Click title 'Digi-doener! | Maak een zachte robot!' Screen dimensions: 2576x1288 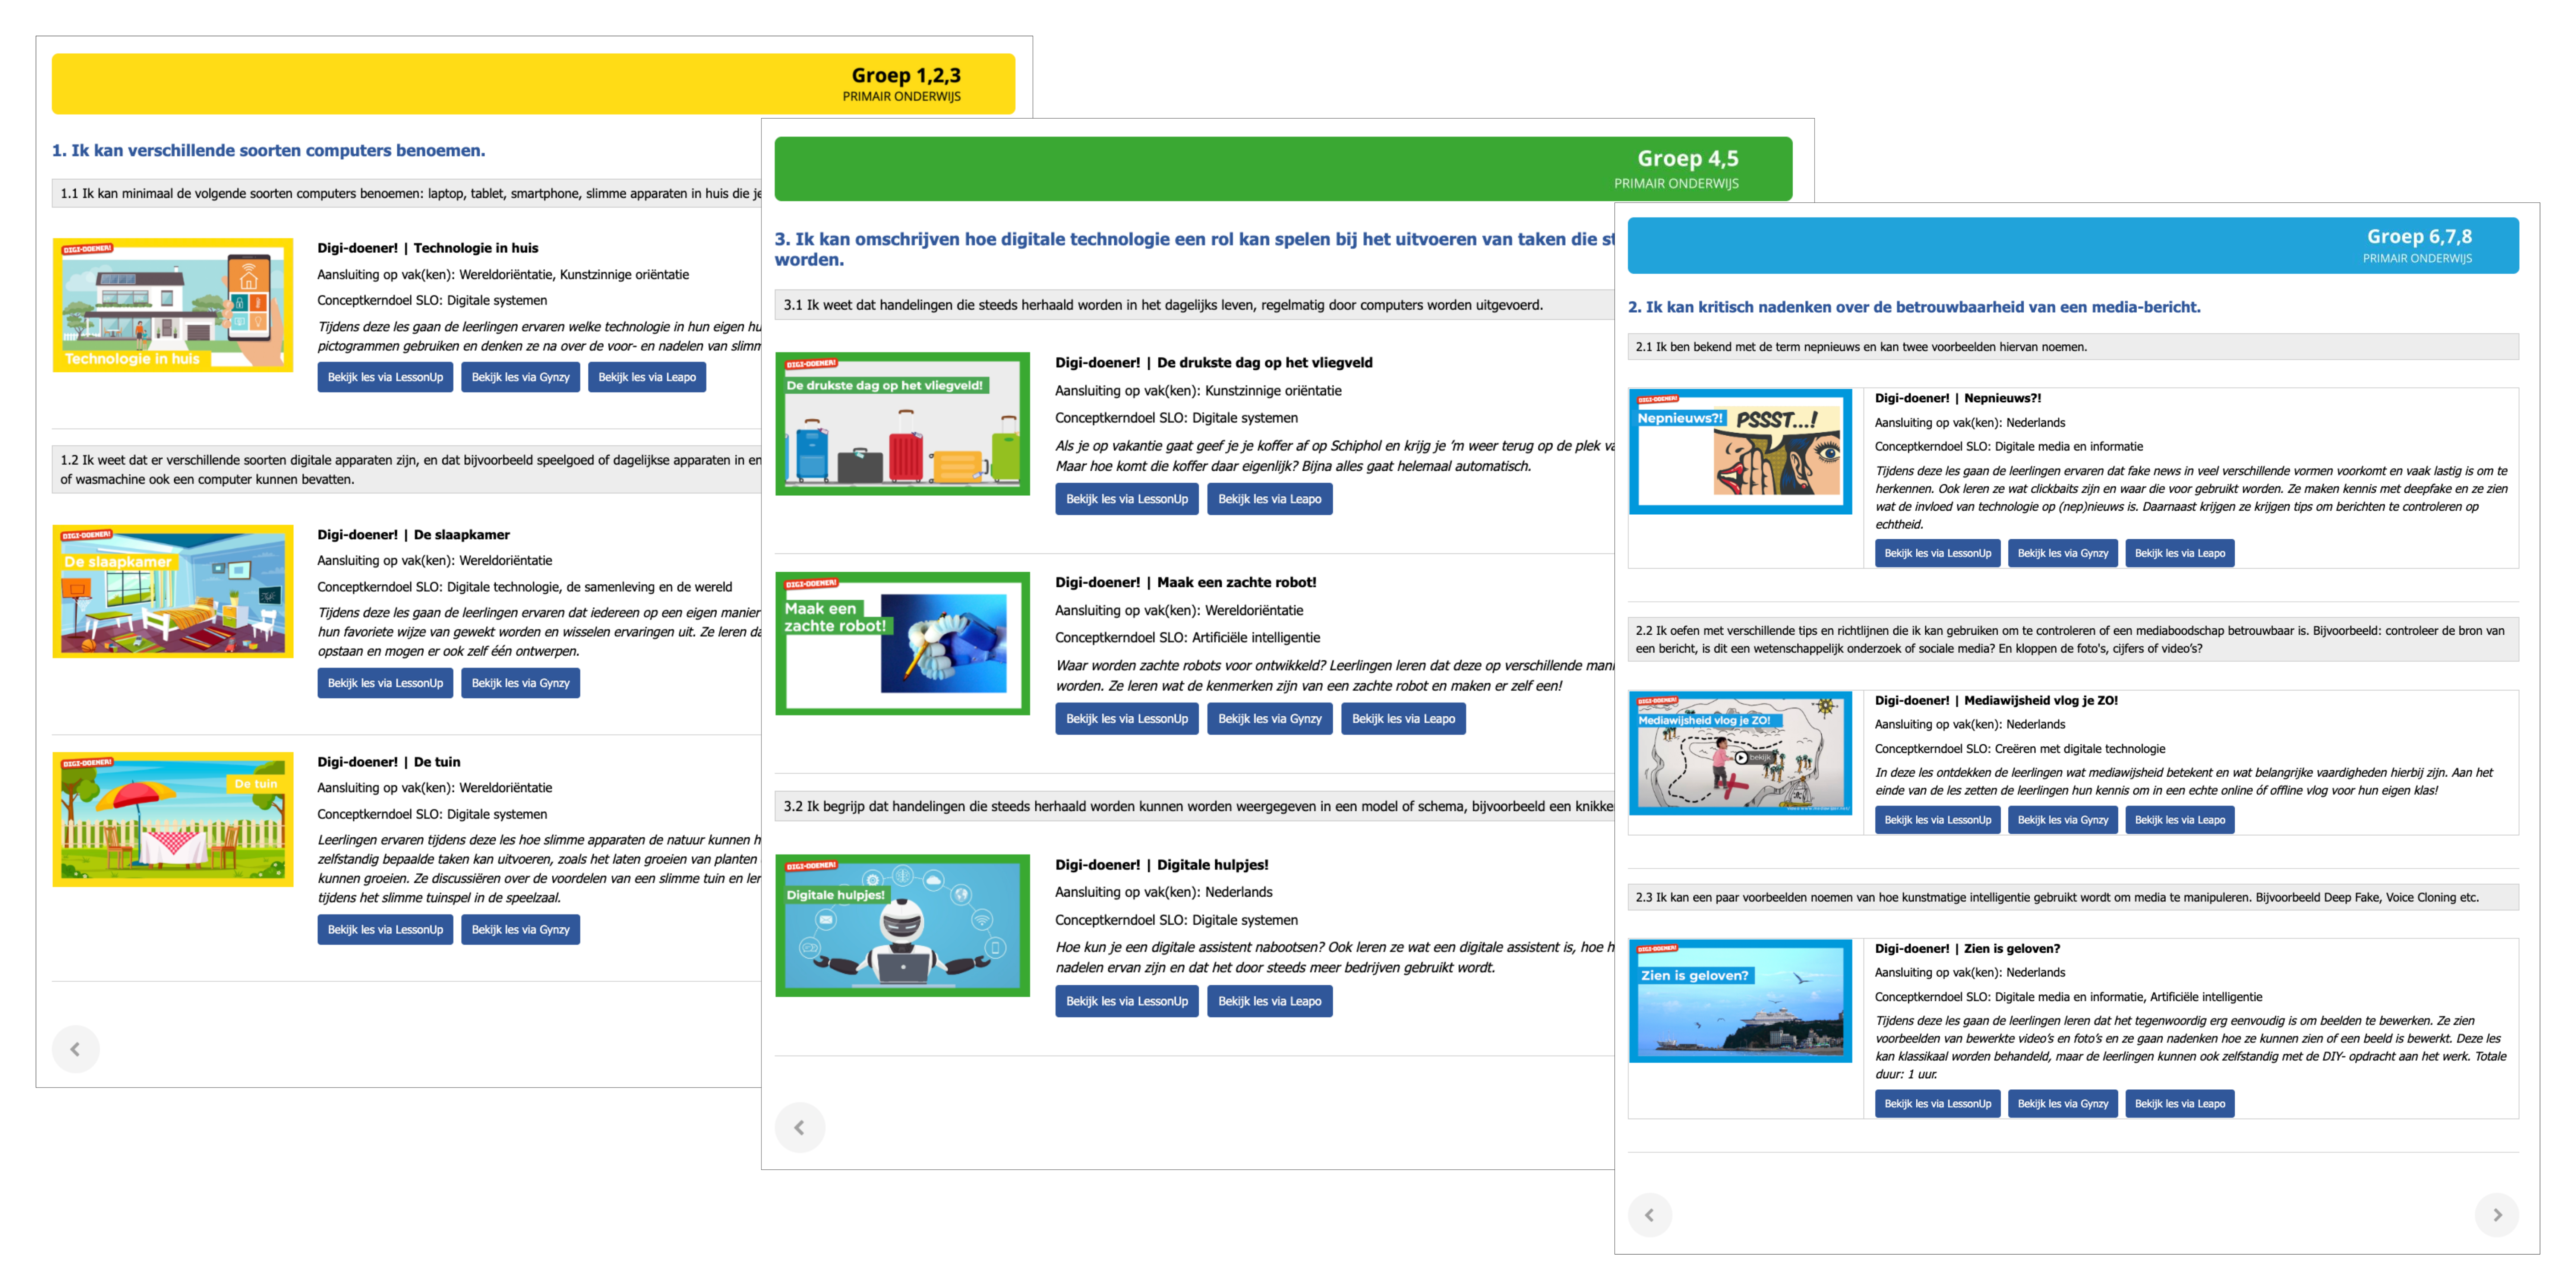pyautogui.click(x=1186, y=582)
